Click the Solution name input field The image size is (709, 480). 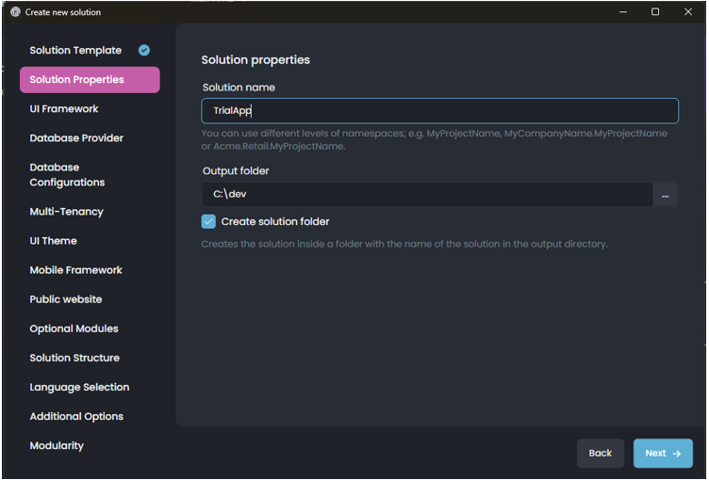439,111
